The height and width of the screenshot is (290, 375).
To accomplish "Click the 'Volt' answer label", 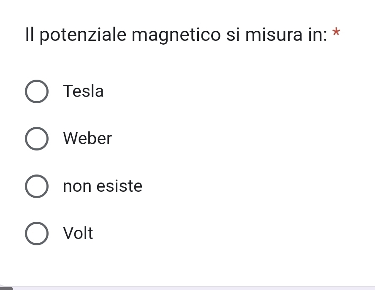I will pos(78,233).
